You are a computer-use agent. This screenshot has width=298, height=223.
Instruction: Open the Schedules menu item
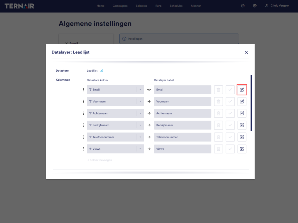(176, 6)
